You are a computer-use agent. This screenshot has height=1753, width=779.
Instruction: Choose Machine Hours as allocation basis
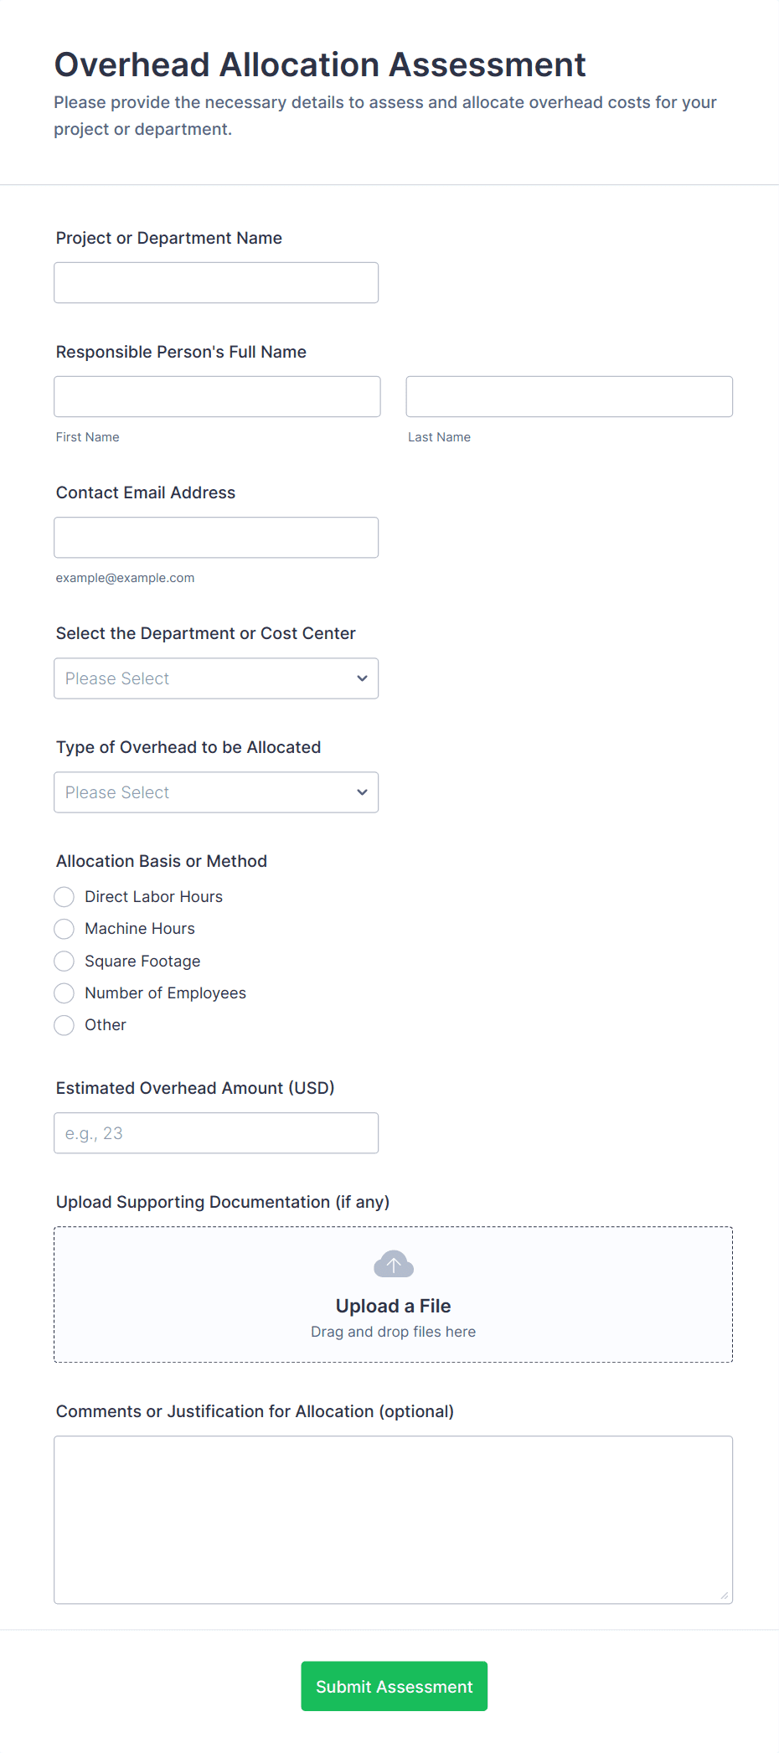[64, 929]
